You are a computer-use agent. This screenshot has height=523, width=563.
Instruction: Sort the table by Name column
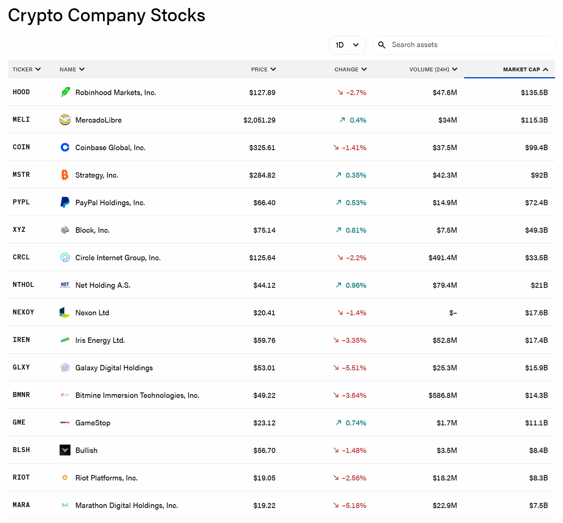tap(72, 69)
